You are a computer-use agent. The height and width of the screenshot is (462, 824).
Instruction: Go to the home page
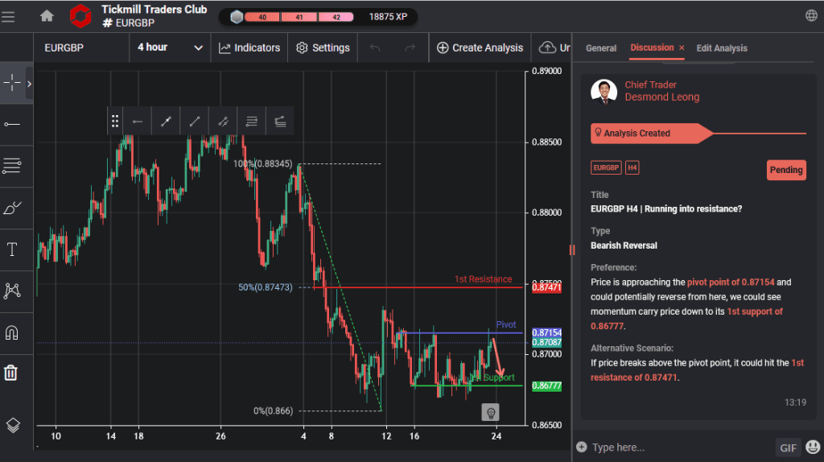[47, 16]
